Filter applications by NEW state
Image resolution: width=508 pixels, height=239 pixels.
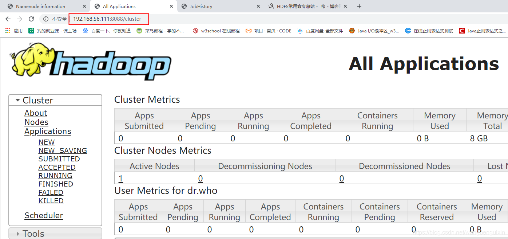tap(47, 142)
